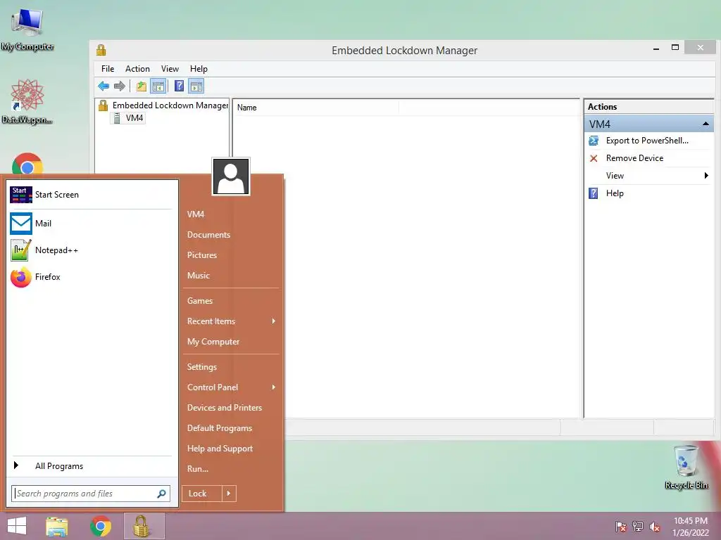
Task: Open the arrow next to Lock button
Action: (229, 494)
